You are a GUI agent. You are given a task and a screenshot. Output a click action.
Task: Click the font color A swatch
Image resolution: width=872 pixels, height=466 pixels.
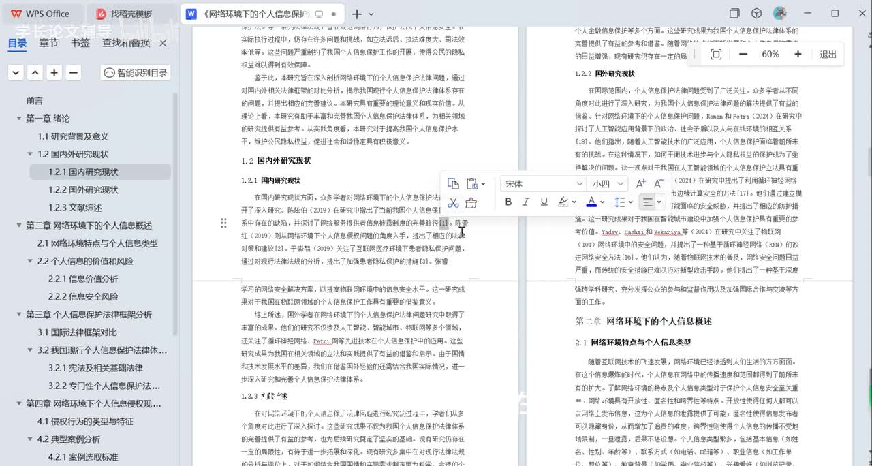(591, 202)
